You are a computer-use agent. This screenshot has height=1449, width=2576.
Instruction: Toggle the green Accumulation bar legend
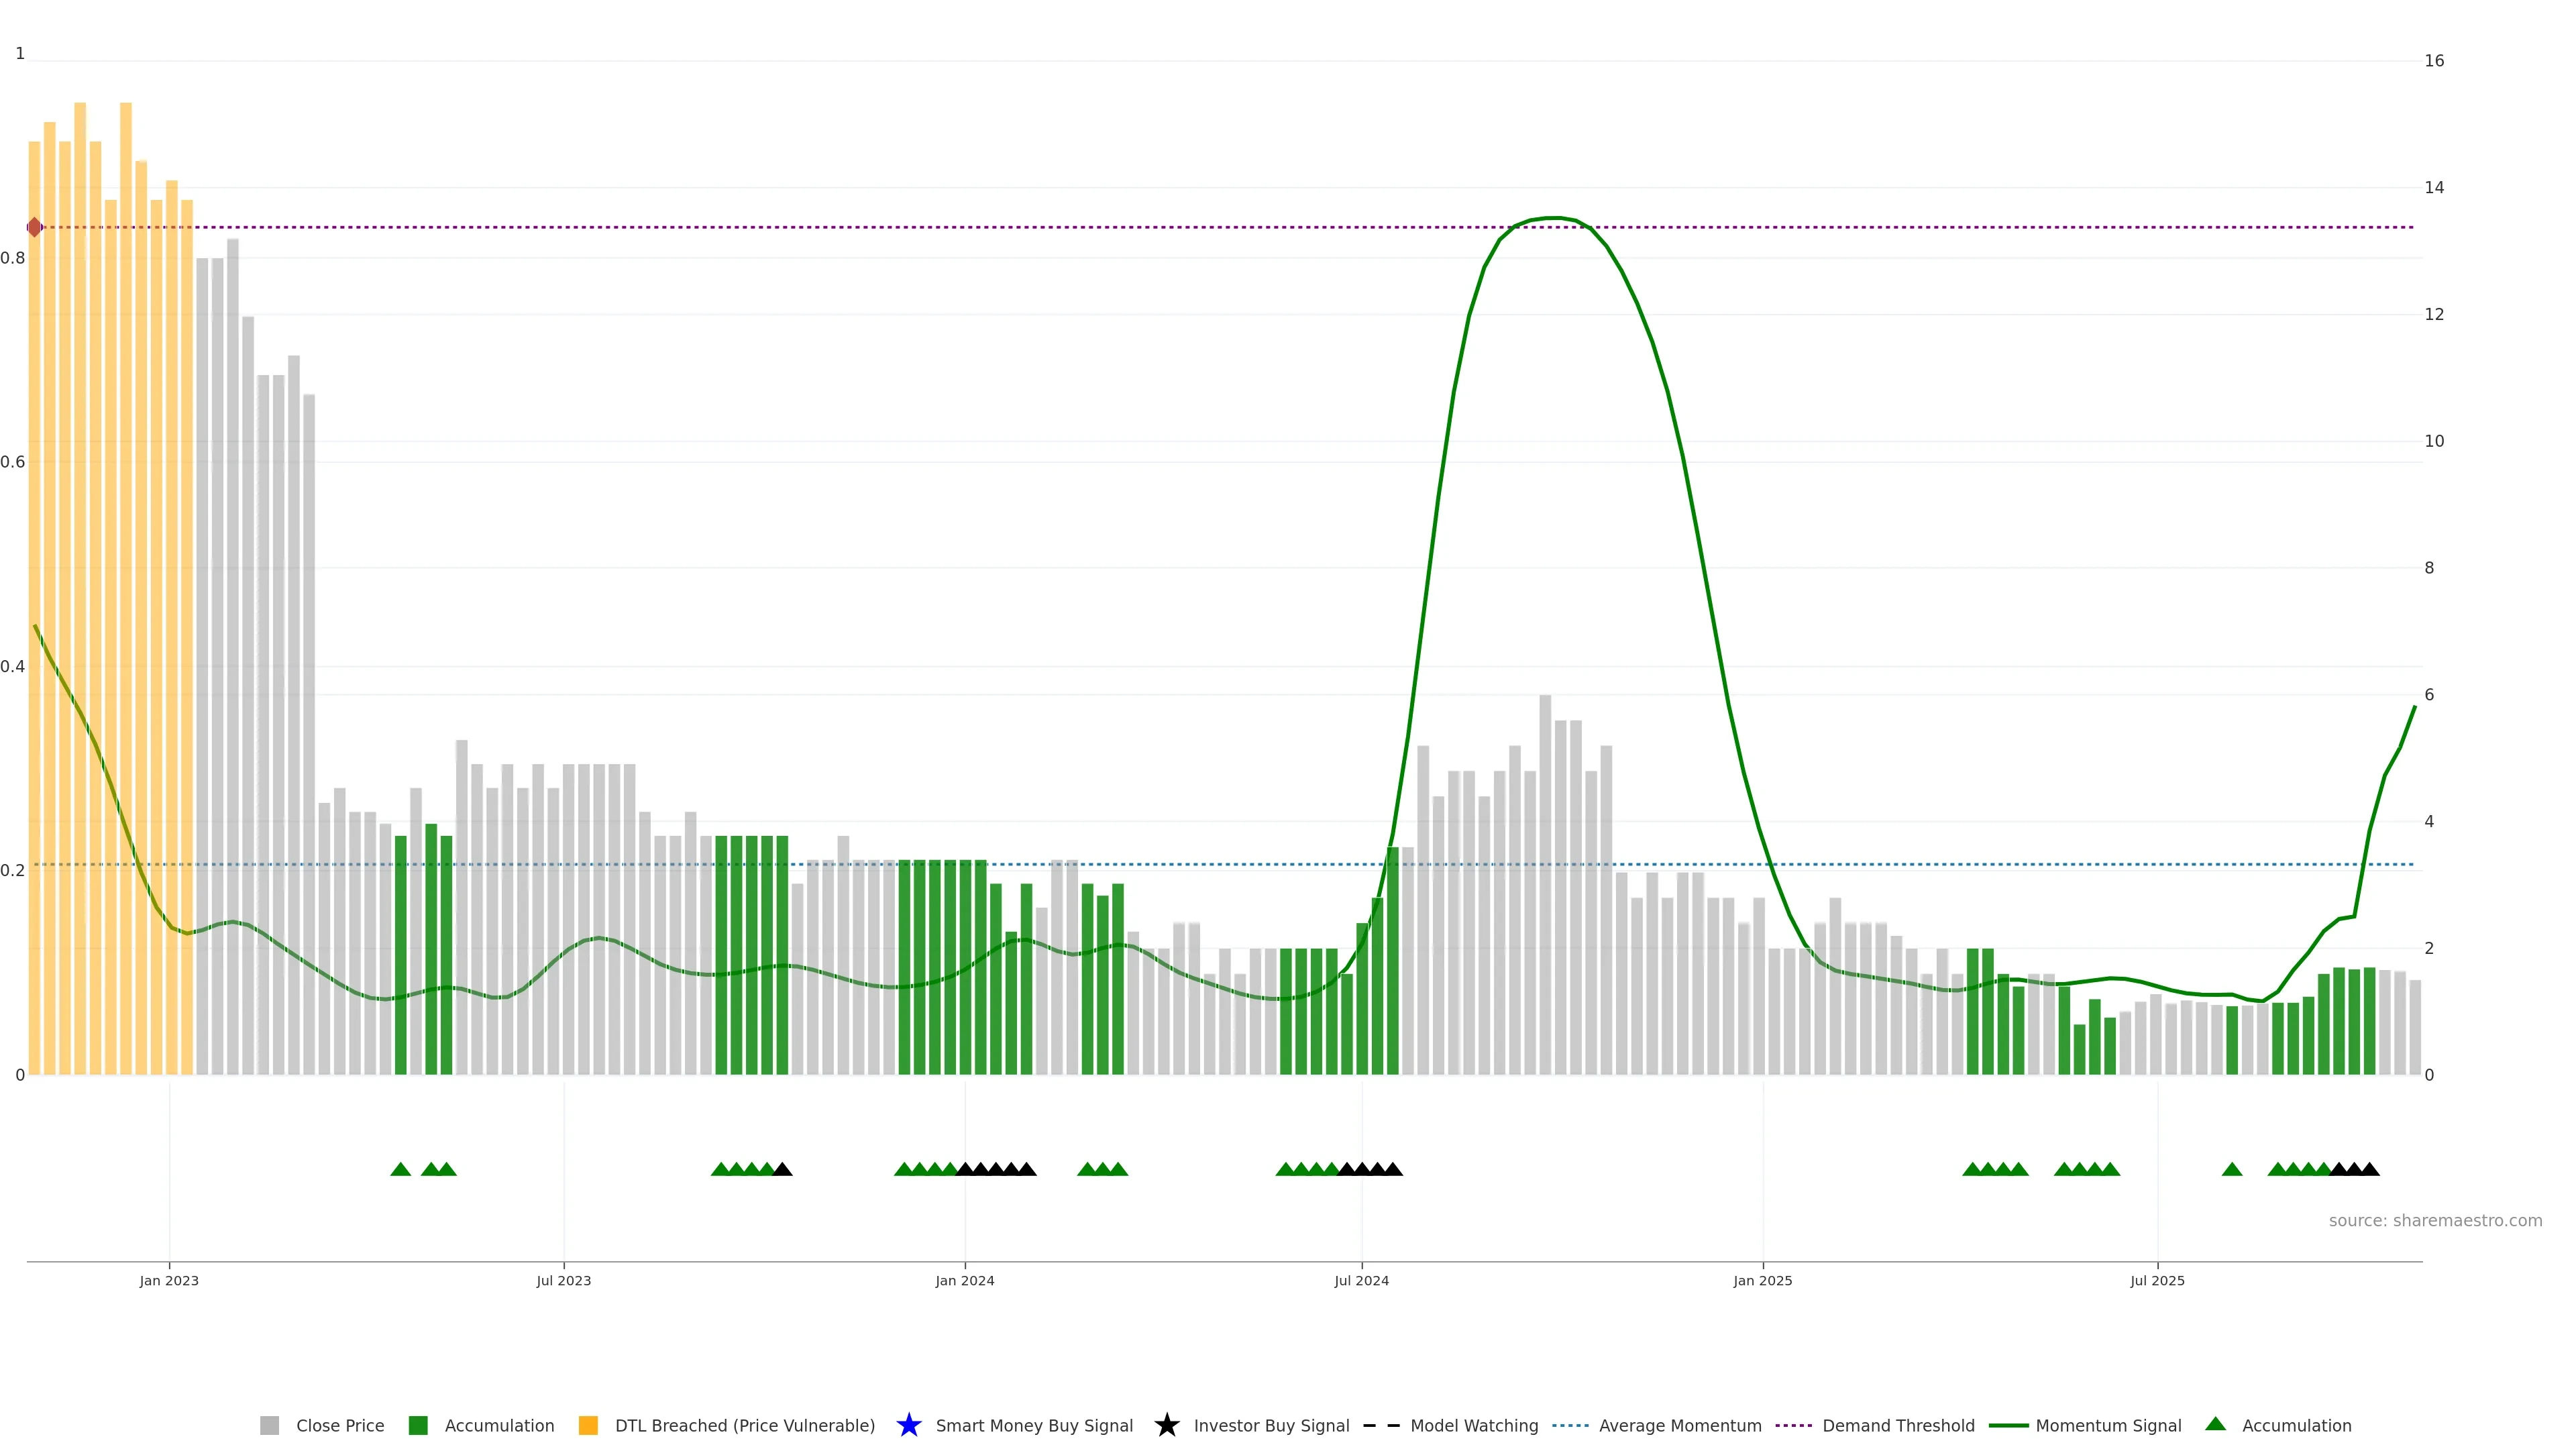pyautogui.click(x=418, y=1425)
